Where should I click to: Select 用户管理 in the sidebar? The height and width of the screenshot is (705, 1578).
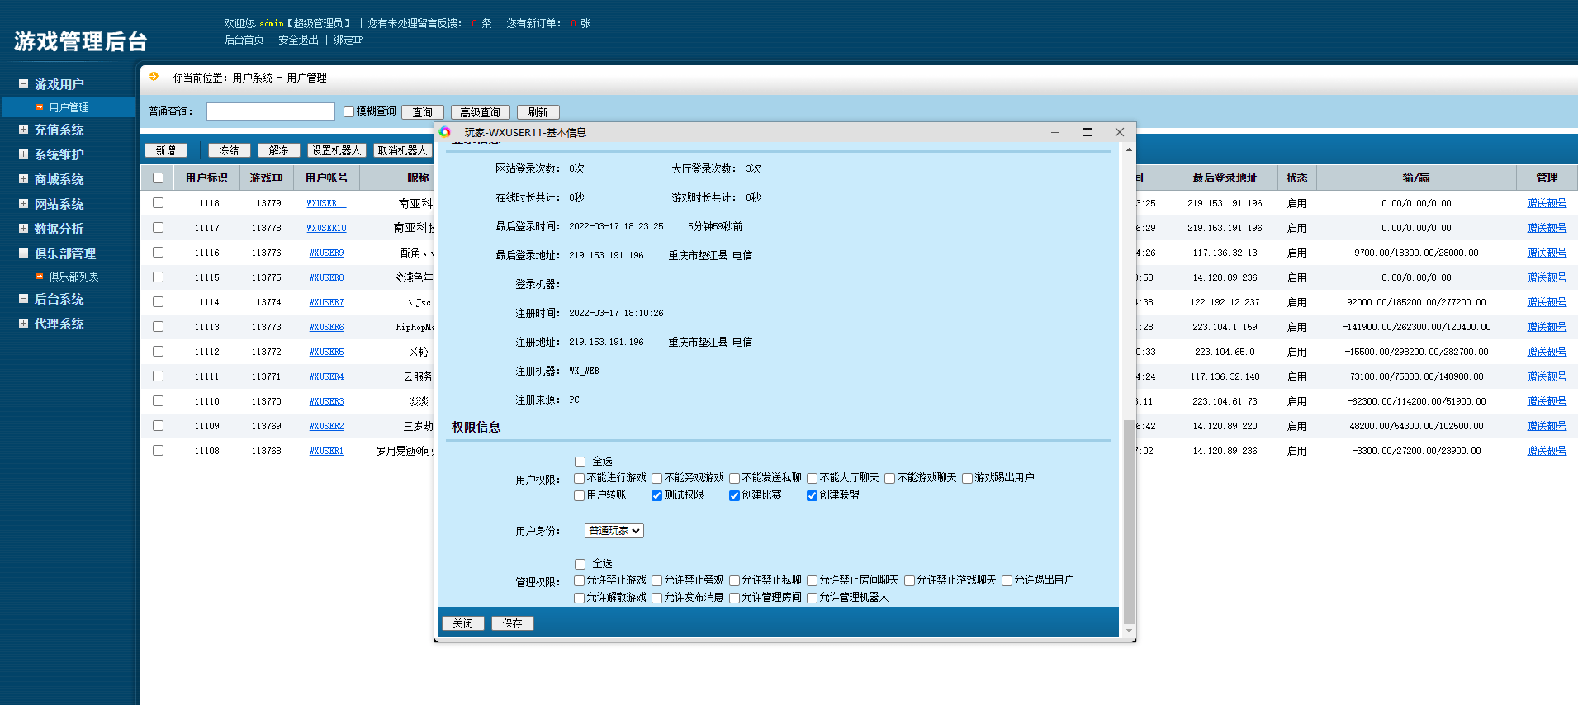69,107
